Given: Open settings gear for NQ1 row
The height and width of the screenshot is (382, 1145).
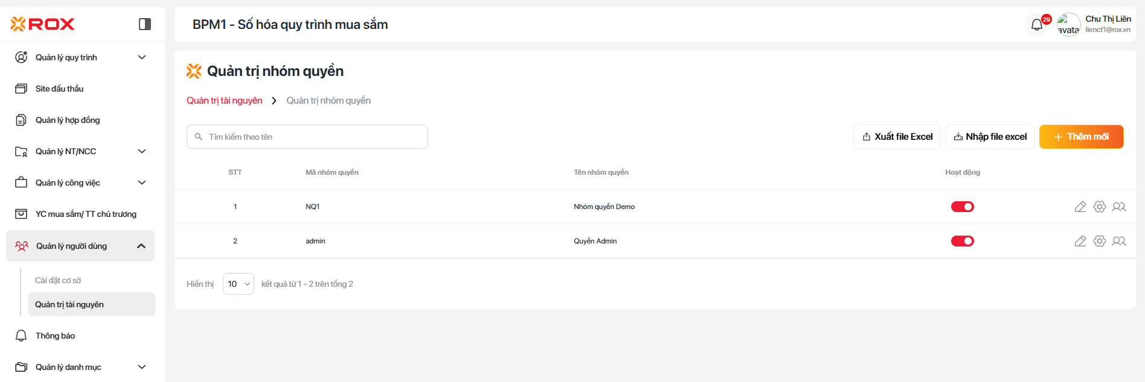Looking at the screenshot, I should coord(1100,207).
